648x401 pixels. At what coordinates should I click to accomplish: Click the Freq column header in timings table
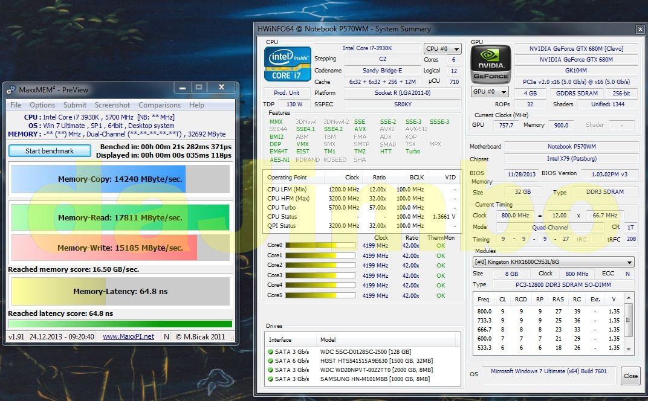coord(483,300)
